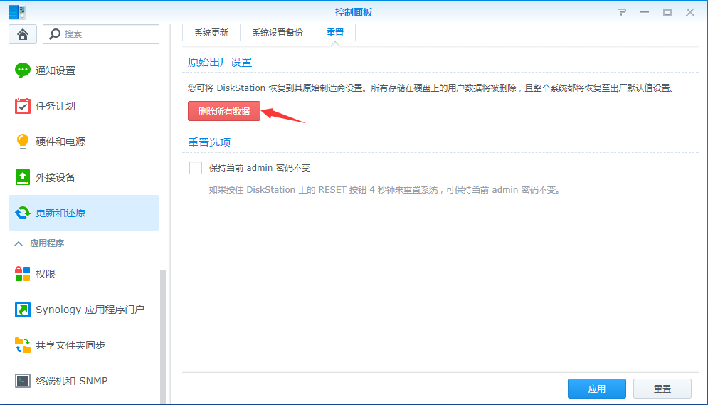Click the Synology 应用程序门户 icon
The height and width of the screenshot is (405, 708).
[23, 310]
